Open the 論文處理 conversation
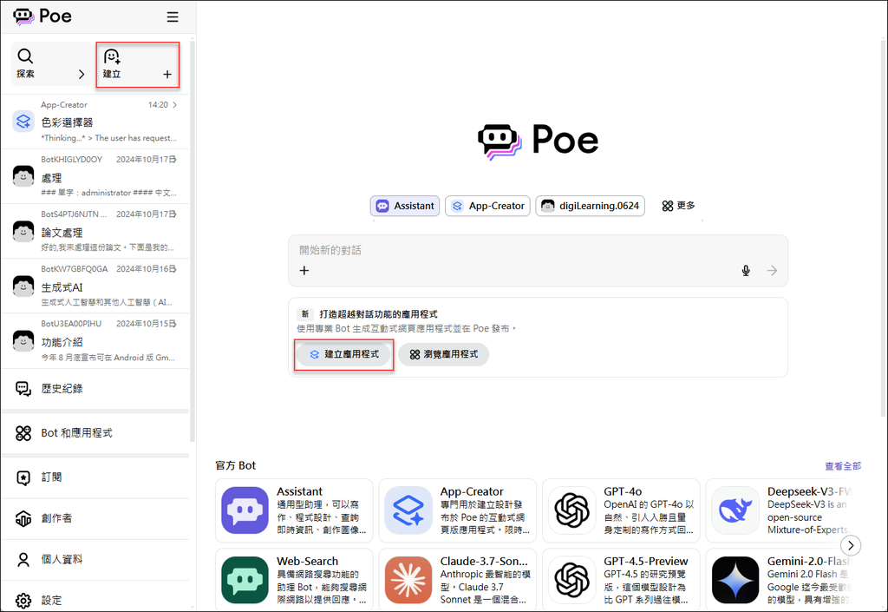The height and width of the screenshot is (612, 888). coord(95,231)
